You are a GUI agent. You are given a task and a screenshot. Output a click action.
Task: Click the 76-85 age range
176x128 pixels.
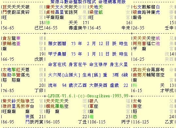click(8, 90)
